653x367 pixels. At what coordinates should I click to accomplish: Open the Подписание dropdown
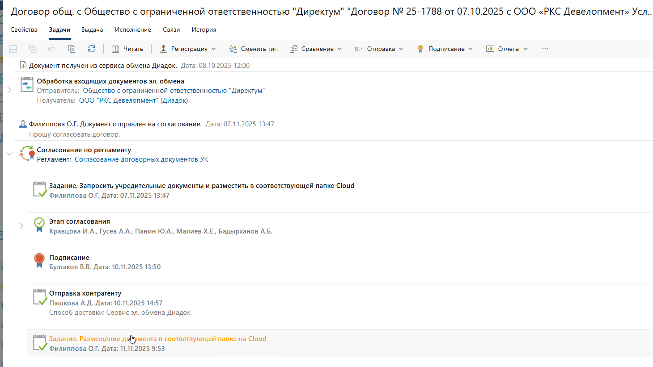pyautogui.click(x=445, y=49)
